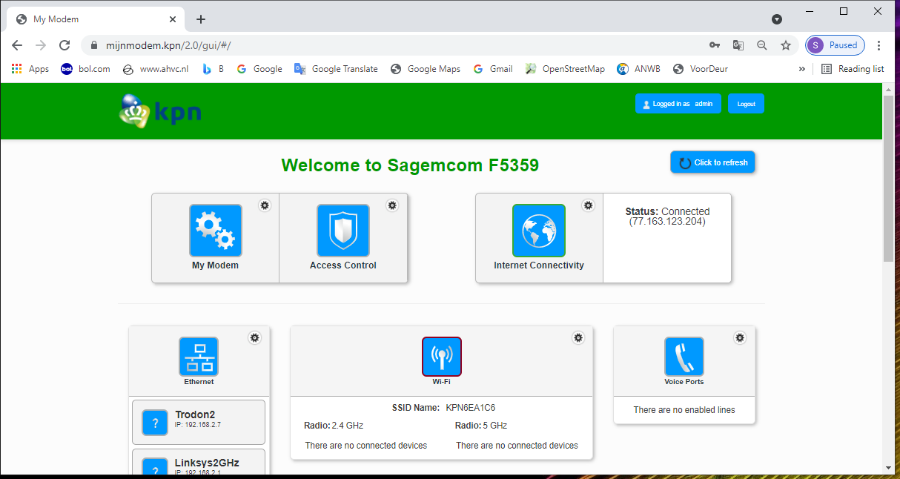
Task: Open the Ethernet network icon
Action: [199, 357]
